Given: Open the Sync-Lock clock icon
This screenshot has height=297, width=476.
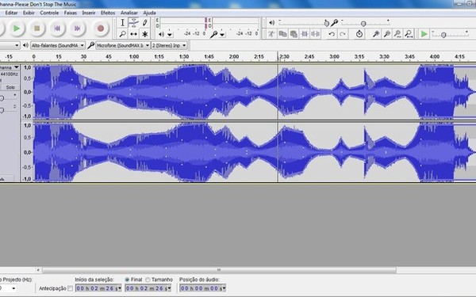Looking at the screenshot, I should click(x=359, y=34).
